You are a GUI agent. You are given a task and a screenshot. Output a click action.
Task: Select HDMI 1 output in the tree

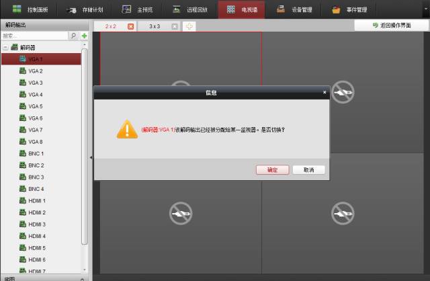click(x=37, y=200)
